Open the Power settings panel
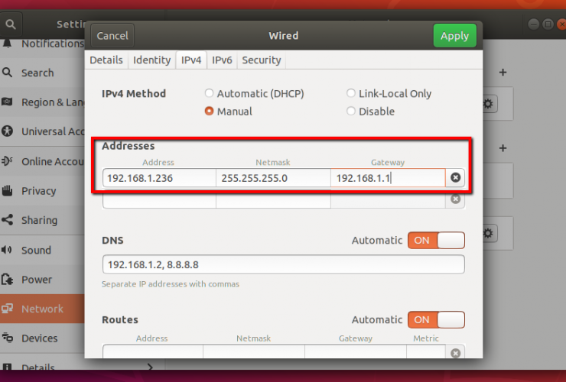This screenshot has height=382, width=566. coord(36,280)
